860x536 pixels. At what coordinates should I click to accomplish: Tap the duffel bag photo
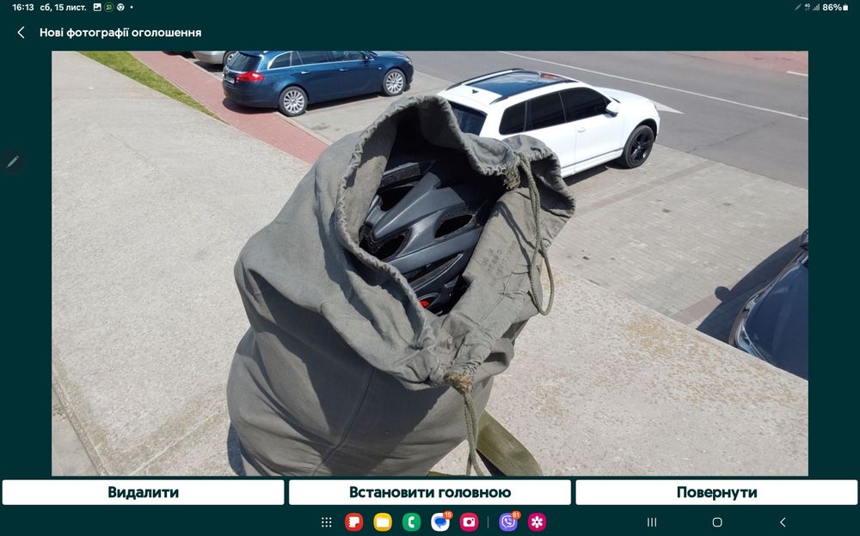429,263
